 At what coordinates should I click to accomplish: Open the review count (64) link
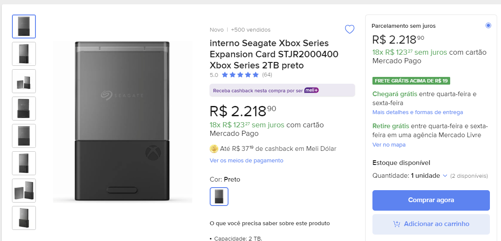pyautogui.click(x=267, y=75)
